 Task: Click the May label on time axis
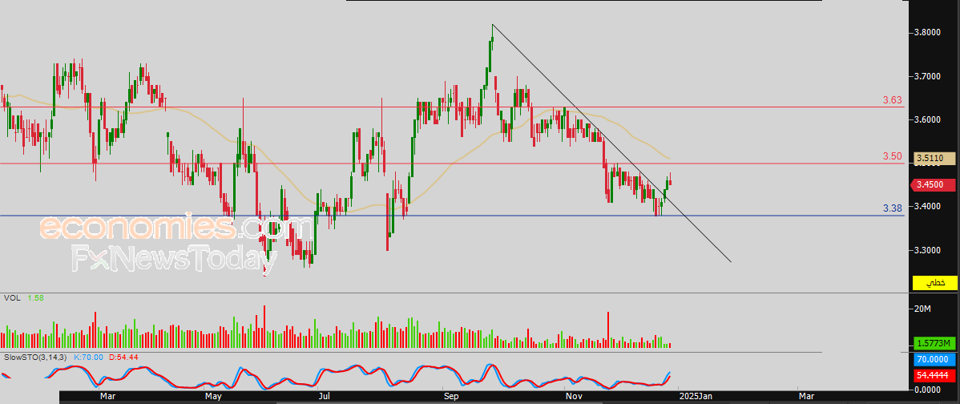pyautogui.click(x=213, y=397)
